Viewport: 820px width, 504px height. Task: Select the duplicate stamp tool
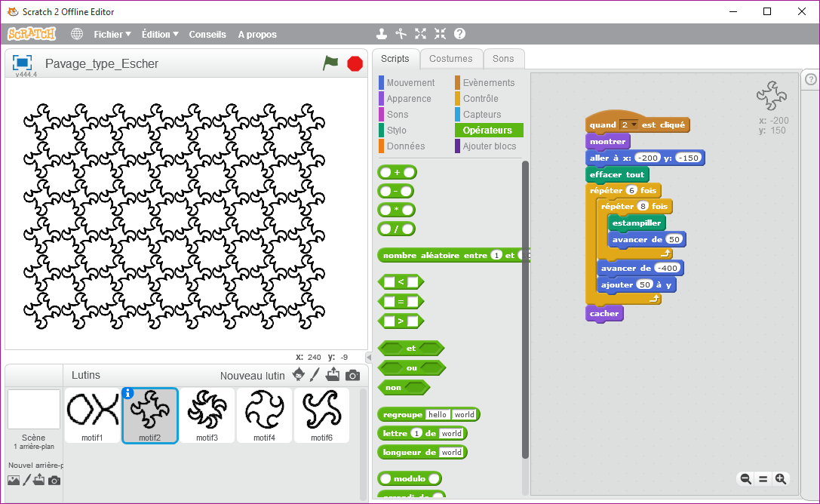coord(382,34)
